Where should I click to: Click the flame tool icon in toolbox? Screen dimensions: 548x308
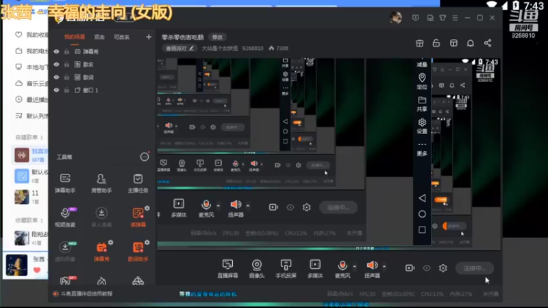click(101, 281)
